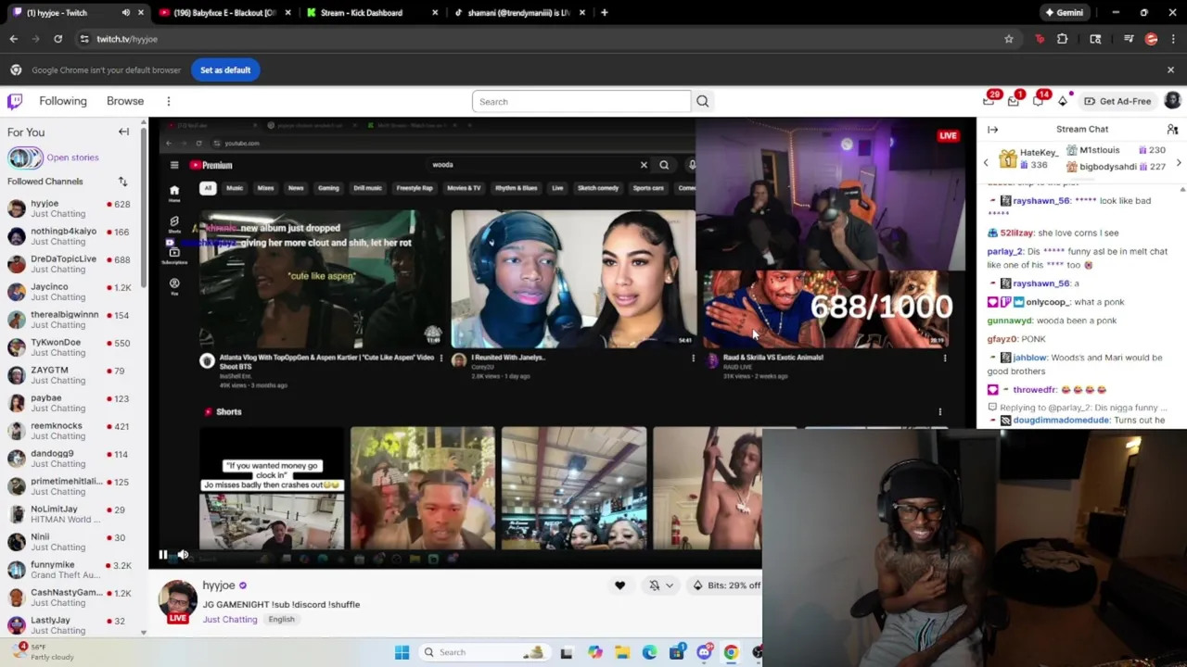This screenshot has width=1187, height=667.
Task: Select paybae channel in sidebar
Action: [72, 403]
